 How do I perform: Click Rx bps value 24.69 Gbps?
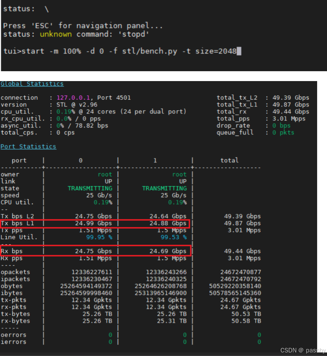point(168,251)
